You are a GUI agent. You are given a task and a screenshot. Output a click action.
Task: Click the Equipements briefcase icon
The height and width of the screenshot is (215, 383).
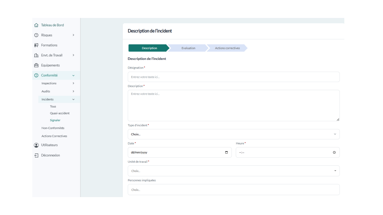click(36, 66)
